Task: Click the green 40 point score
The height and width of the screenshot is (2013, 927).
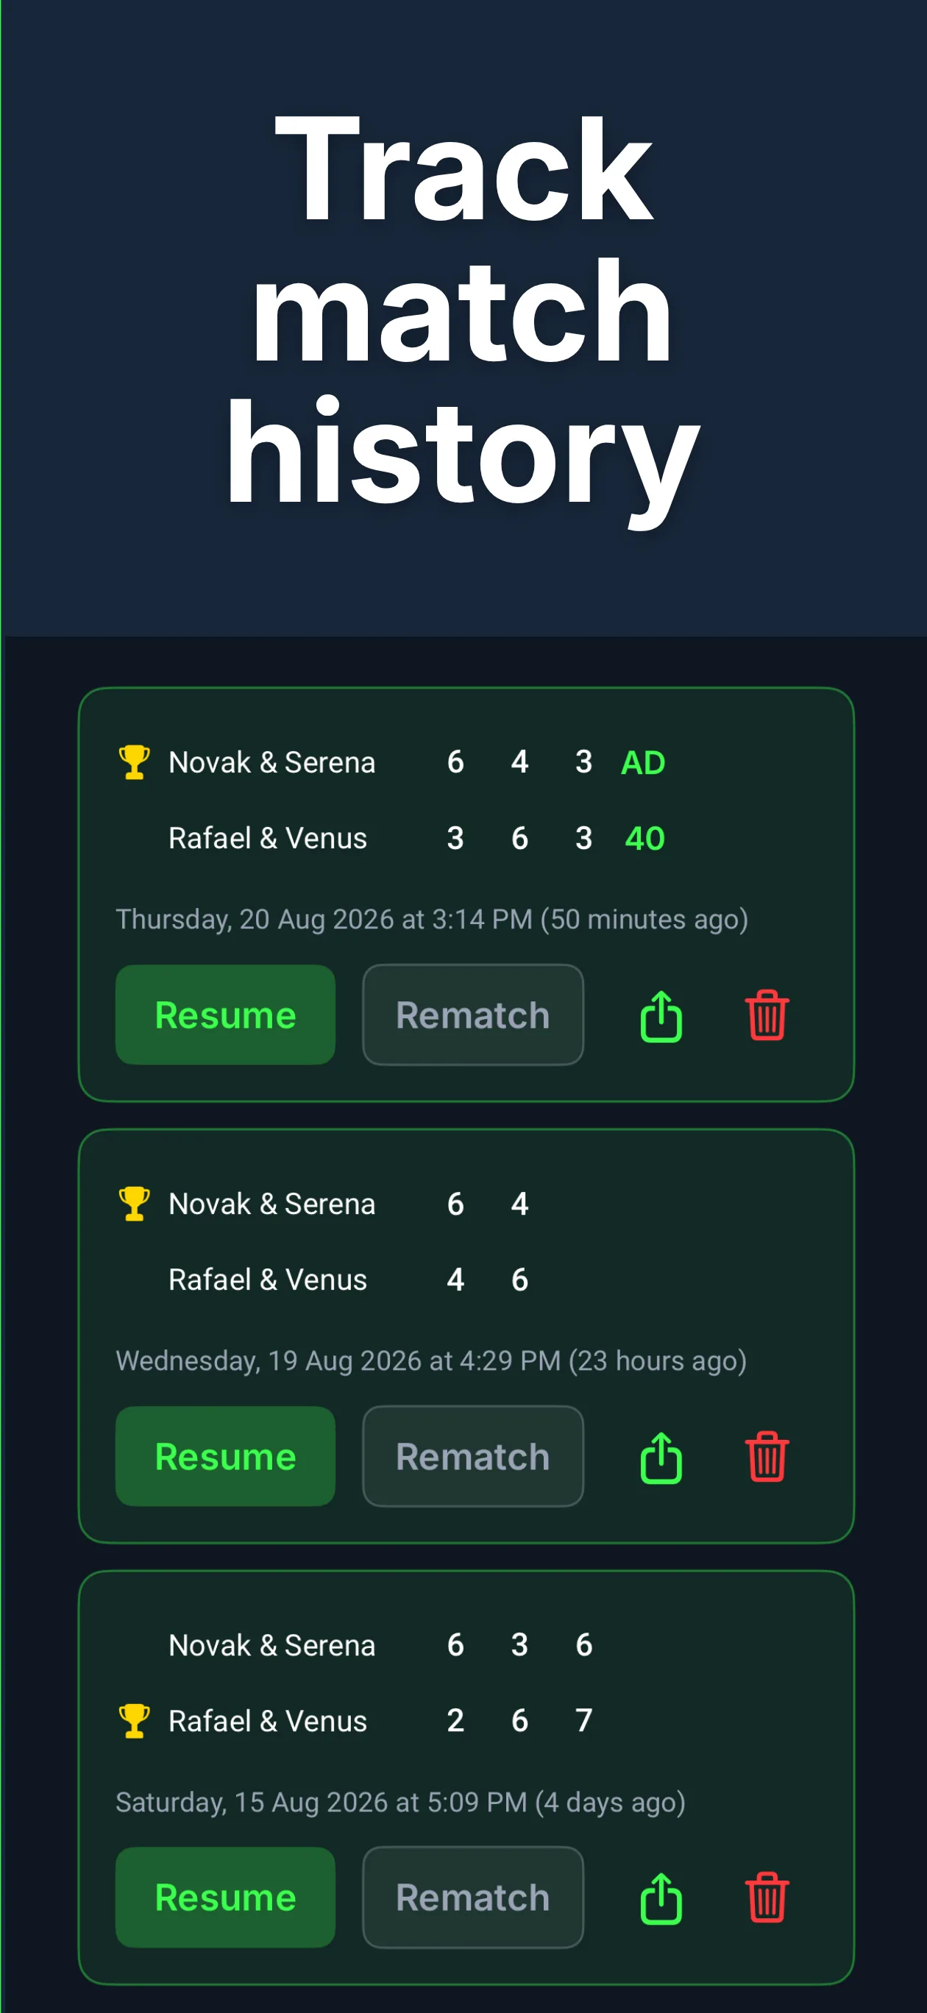Action: coord(644,839)
